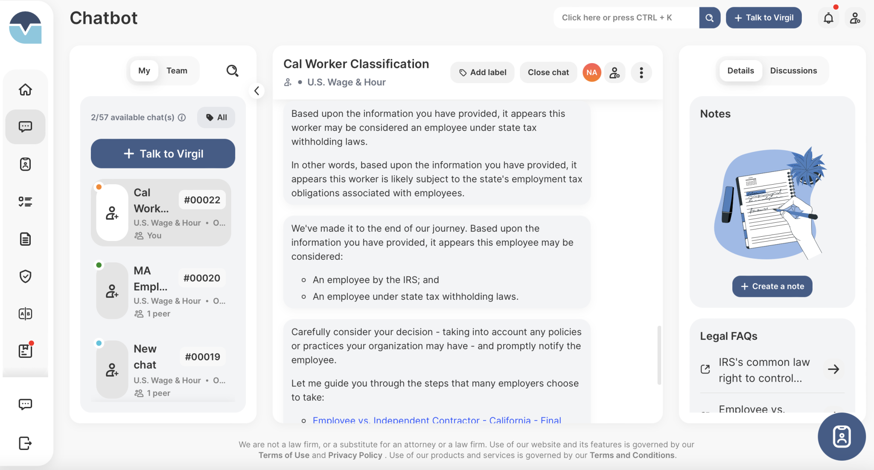Click the notification bell icon
The width and height of the screenshot is (874, 470).
[x=828, y=18]
